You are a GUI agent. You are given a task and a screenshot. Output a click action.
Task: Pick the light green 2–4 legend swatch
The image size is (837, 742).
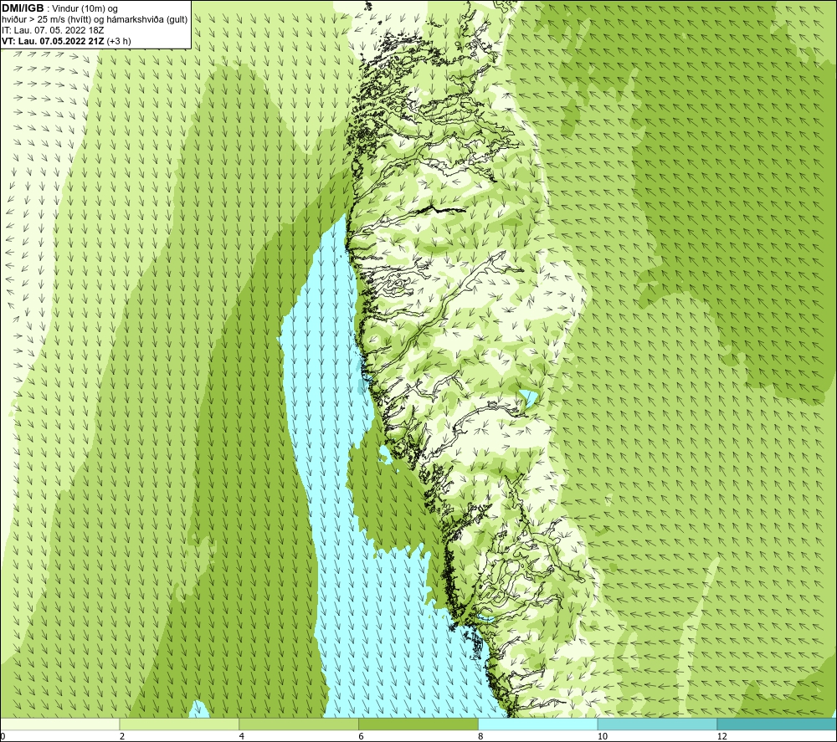click(179, 724)
